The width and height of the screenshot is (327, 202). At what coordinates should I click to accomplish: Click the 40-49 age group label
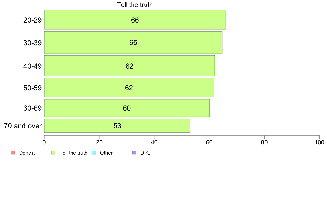coord(32,66)
